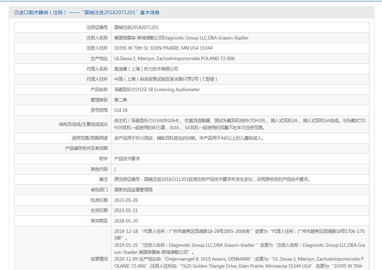Click the 批准日期 value 2022-05-26
382x270 pixels.
click(x=126, y=200)
